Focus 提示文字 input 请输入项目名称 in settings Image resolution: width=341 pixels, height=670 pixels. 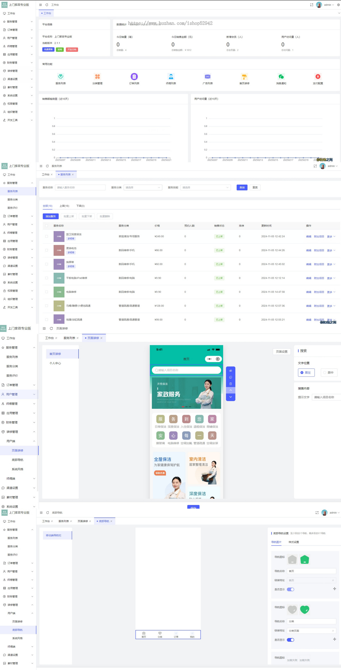point(326,397)
